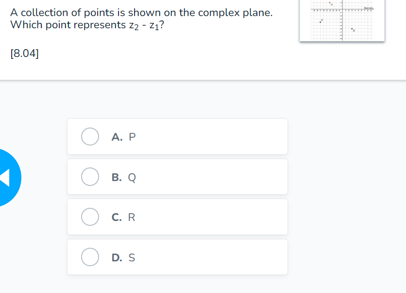Screen dimensions: 406x293
Task: Click the graph thumbnail showing the complex plane
Action: point(342,21)
